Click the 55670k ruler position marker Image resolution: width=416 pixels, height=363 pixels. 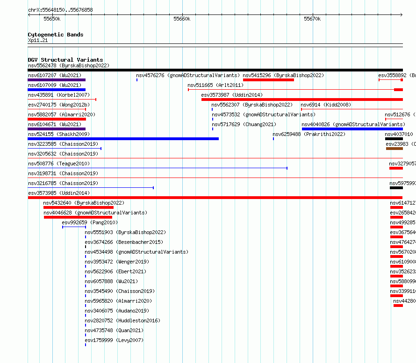pyautogui.click(x=312, y=19)
